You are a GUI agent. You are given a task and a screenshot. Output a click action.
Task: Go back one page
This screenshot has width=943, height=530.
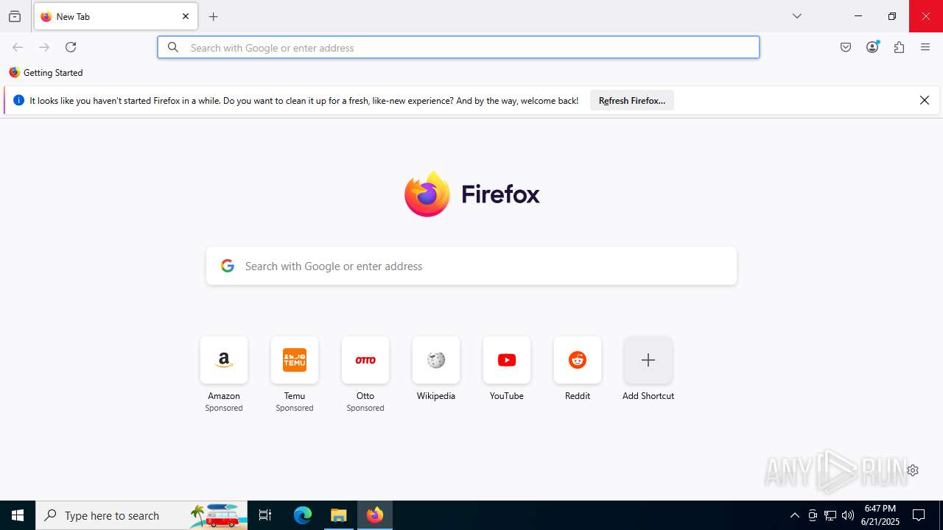[18, 47]
